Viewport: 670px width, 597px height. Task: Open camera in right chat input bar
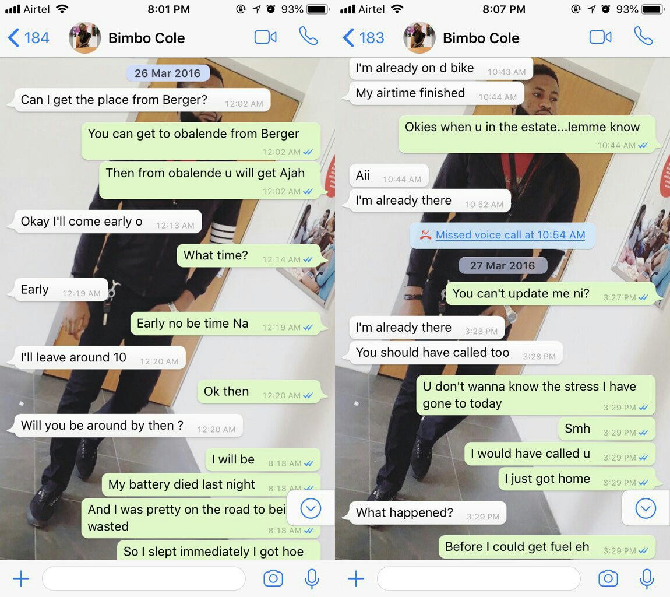tap(608, 578)
